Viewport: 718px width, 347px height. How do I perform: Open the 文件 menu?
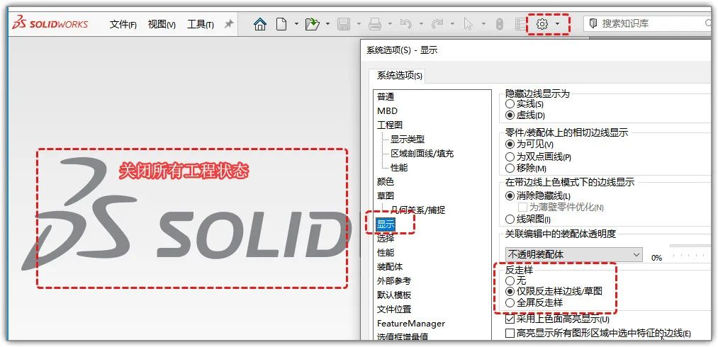(123, 24)
